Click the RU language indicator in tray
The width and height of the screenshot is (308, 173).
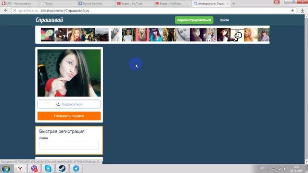262,168
